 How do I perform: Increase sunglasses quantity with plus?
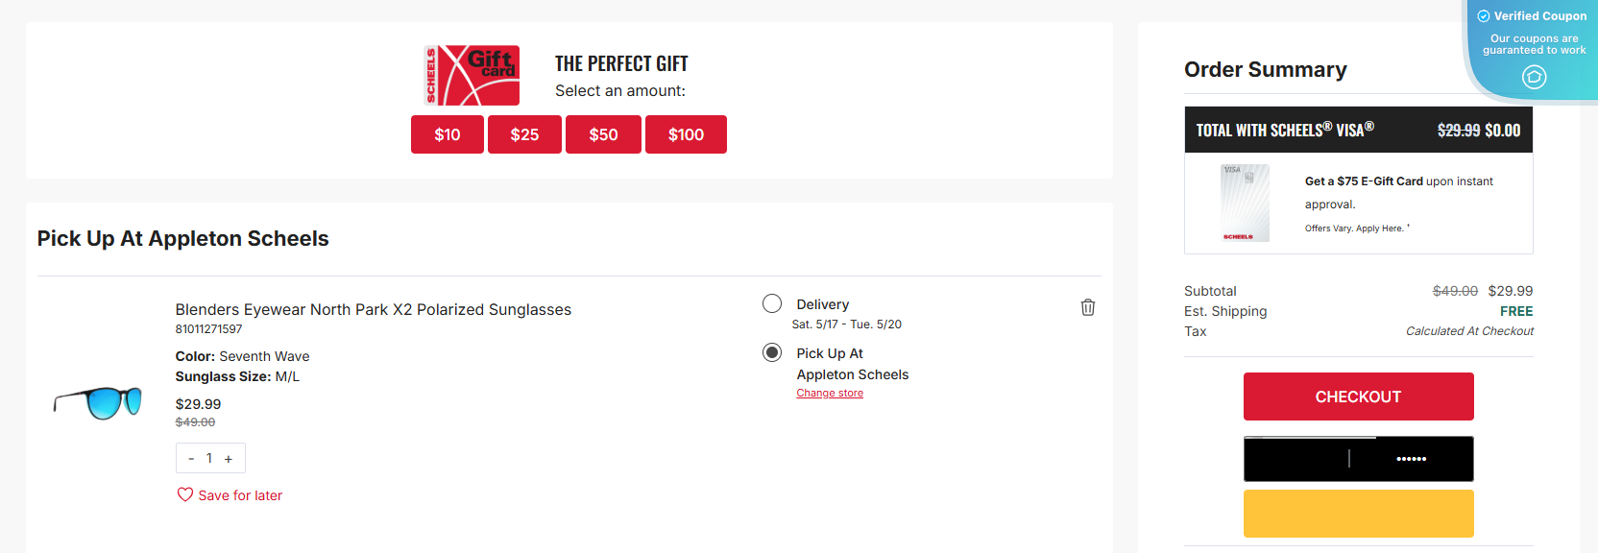(229, 459)
